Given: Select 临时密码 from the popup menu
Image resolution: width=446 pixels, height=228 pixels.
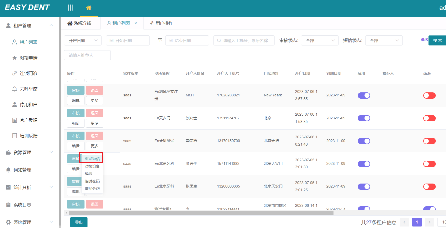Looking at the screenshot, I should [x=92, y=181].
